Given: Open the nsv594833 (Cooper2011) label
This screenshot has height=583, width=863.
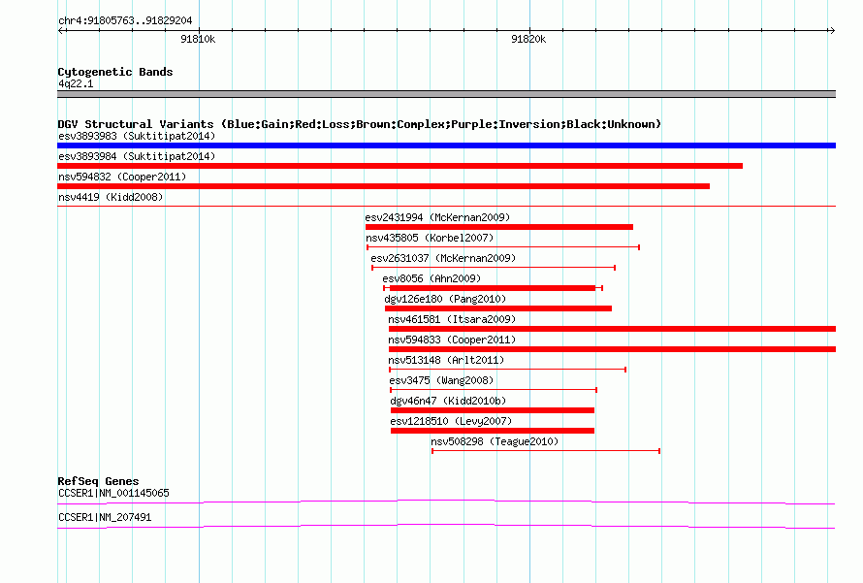Looking at the screenshot, I should 452,340.
